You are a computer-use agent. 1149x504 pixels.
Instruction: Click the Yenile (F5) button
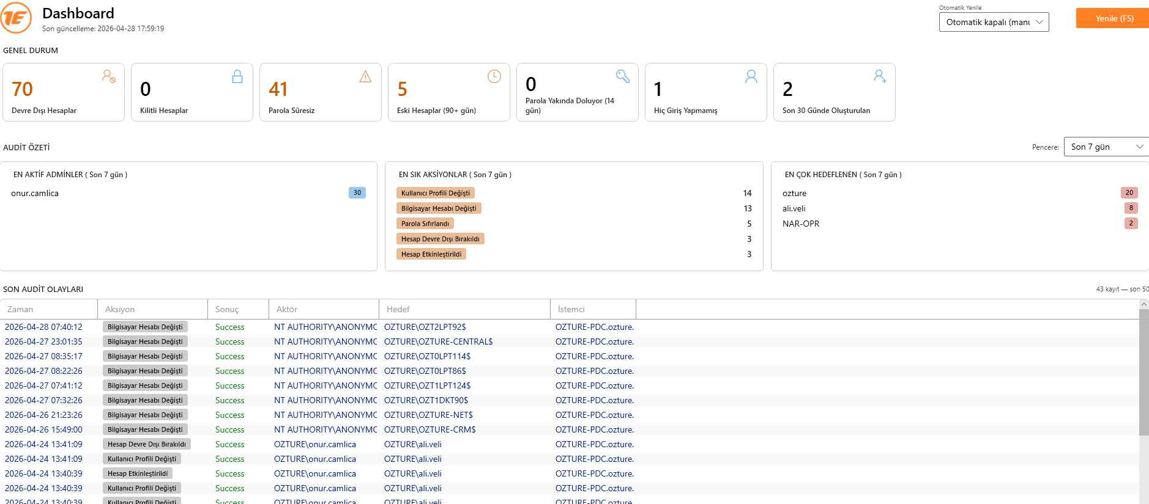(x=1112, y=18)
